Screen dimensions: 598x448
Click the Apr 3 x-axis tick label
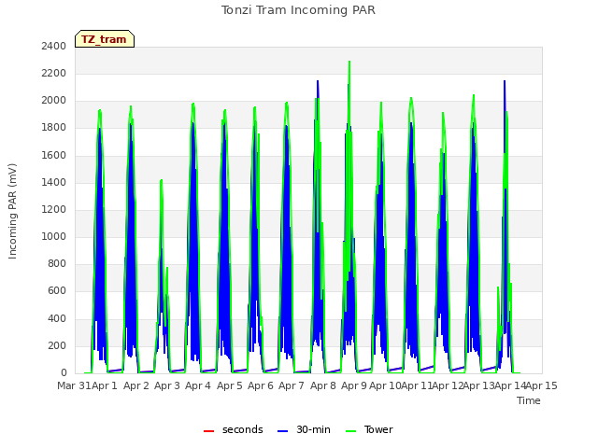point(167,385)
